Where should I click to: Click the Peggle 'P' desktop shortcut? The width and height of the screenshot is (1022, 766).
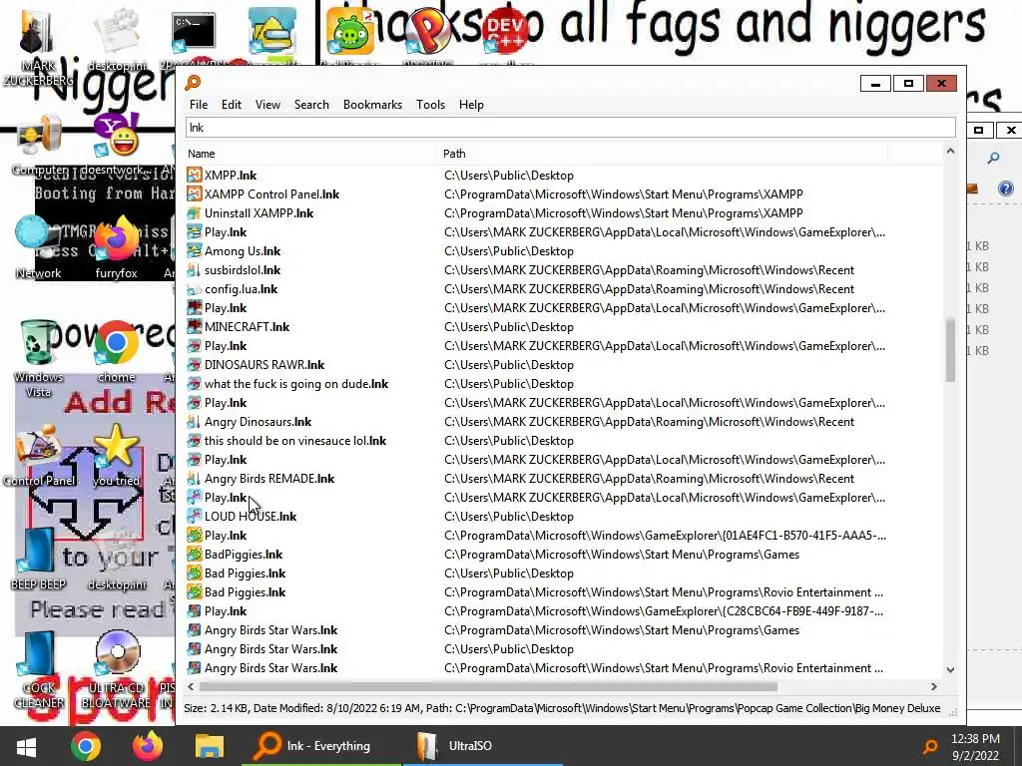pyautogui.click(x=427, y=30)
